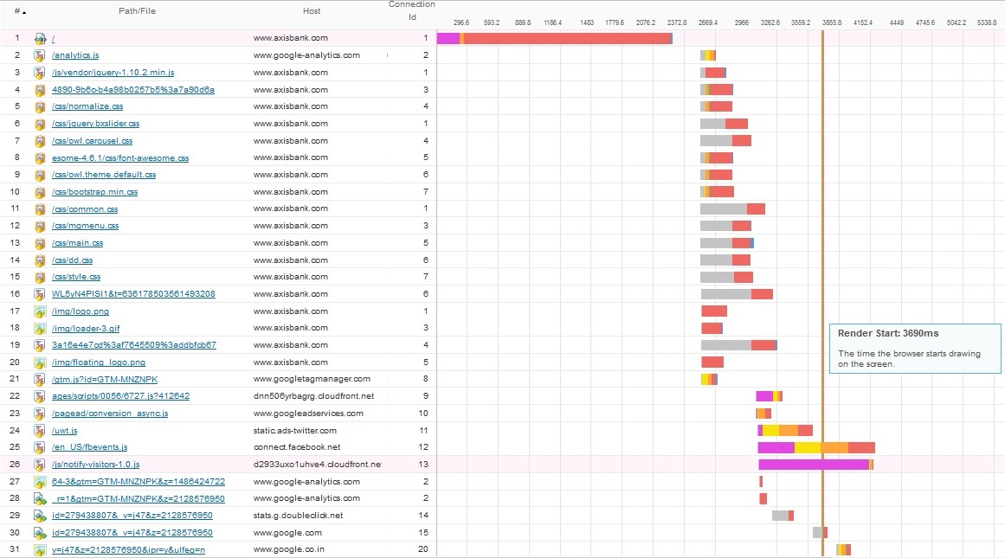Click icon beside /css/dd.css
Image resolution: width=1005 pixels, height=558 pixels.
[40, 260]
